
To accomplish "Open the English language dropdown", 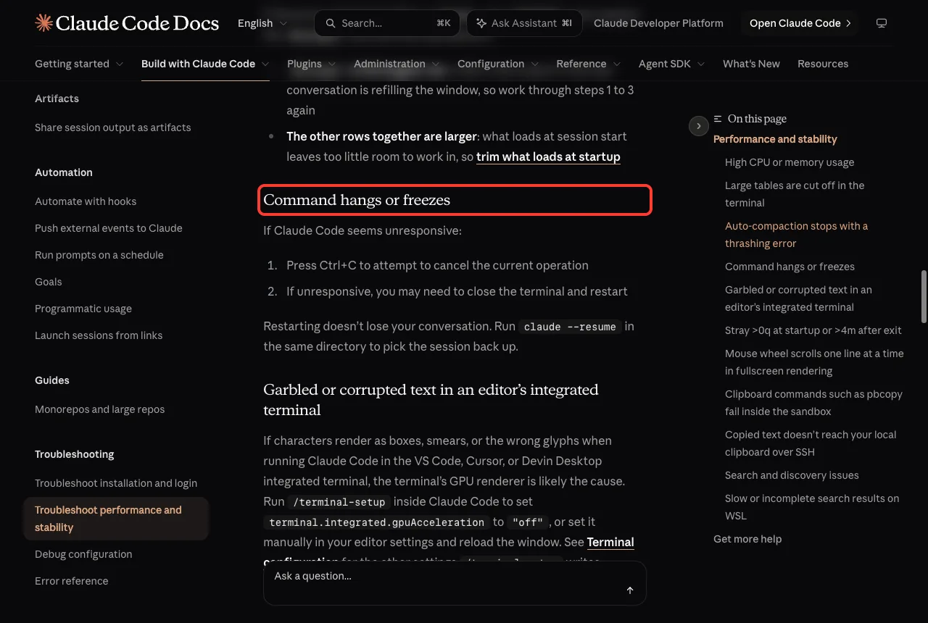I will (262, 23).
